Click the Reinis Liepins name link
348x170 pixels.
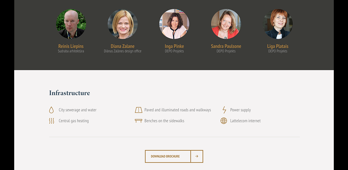pos(71,46)
